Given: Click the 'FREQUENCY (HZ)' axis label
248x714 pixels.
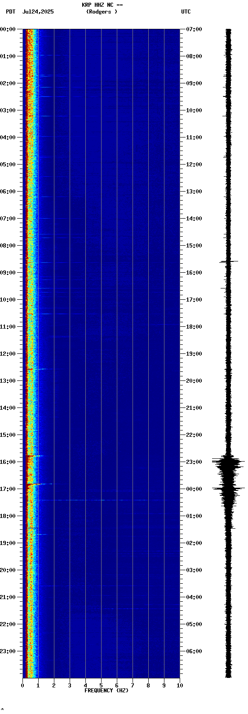Looking at the screenshot, I should click(106, 691).
